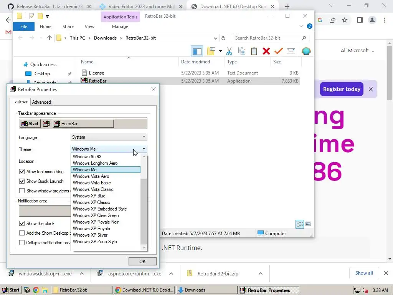The height and width of the screenshot is (295, 393).
Task: Click the network icon in system tray
Action: [357, 290]
